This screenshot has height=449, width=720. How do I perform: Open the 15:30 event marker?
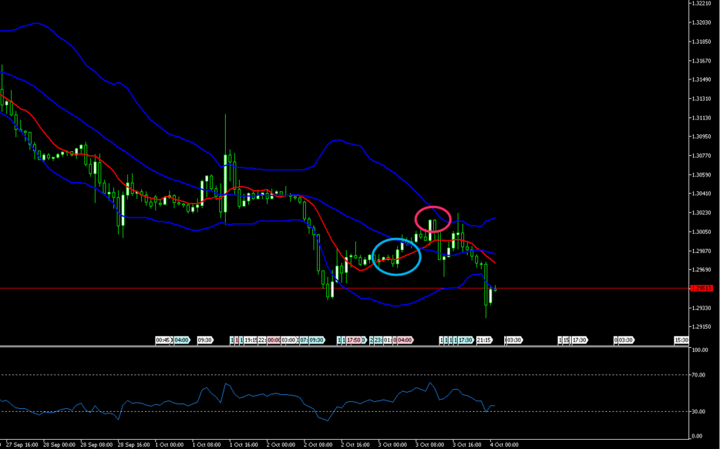(681, 340)
